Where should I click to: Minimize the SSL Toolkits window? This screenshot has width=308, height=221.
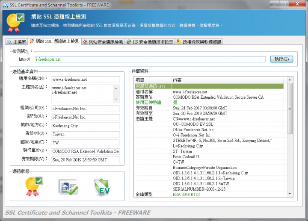[274, 4]
